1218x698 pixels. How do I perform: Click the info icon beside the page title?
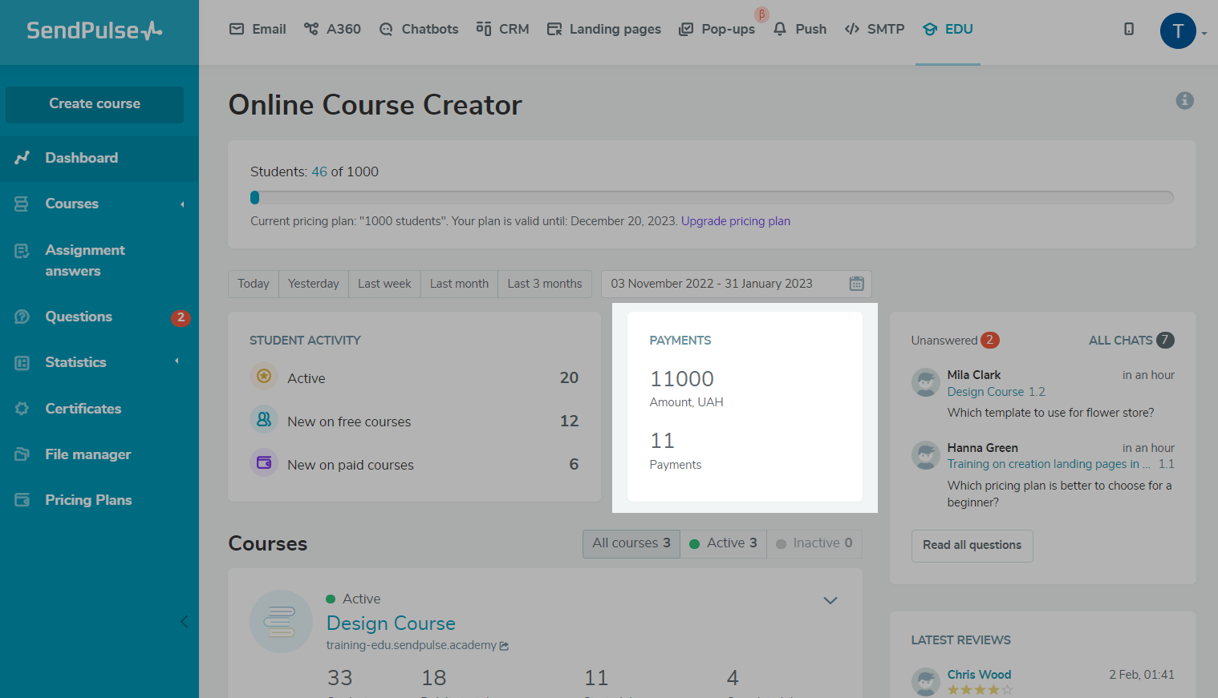pyautogui.click(x=1184, y=100)
